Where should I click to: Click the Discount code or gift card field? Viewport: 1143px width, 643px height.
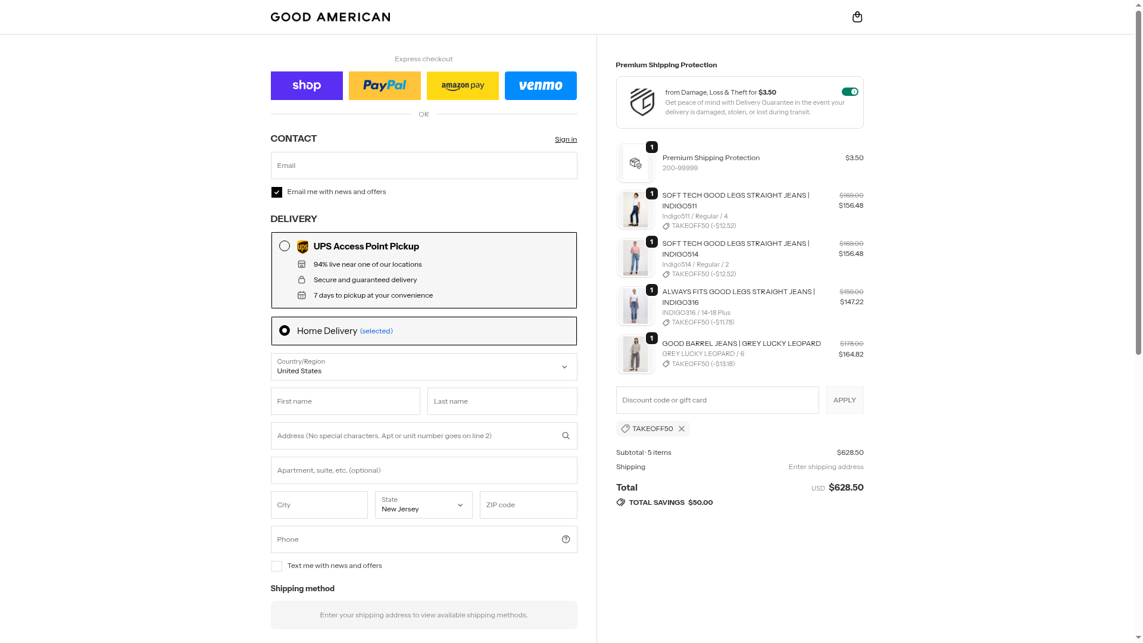click(717, 400)
